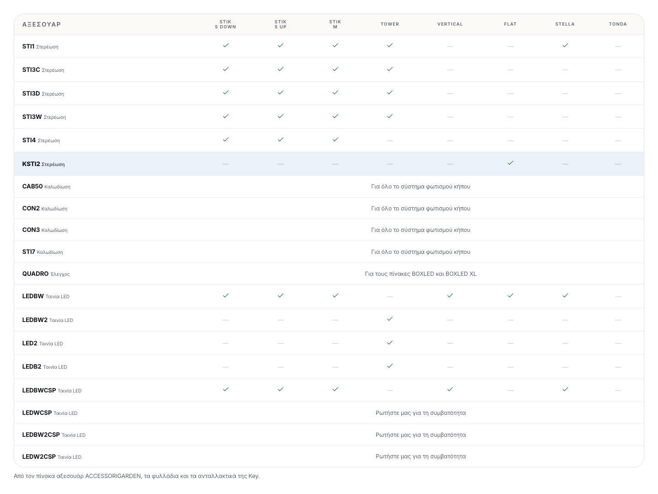Image resolution: width=658 pixels, height=494 pixels.
Task: Select the LEDB2 checkmark under TOWER
Action: coord(390,366)
